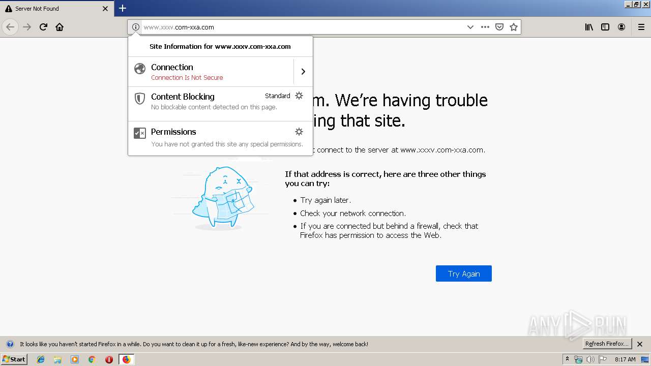This screenshot has height=366, width=651.
Task: Click the Connection Is Not Secure text
Action: 187,78
